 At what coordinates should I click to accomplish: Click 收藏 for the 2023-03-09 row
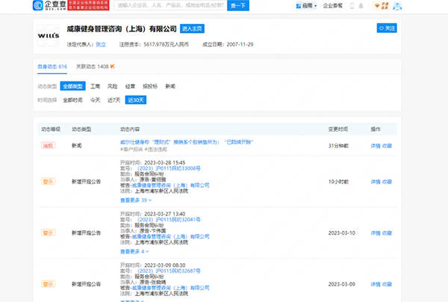tap(387, 284)
